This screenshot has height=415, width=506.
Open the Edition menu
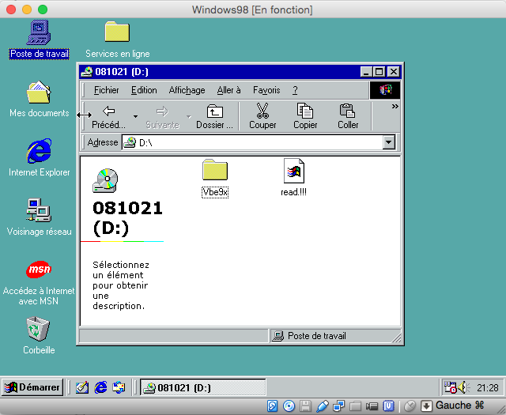coord(144,90)
